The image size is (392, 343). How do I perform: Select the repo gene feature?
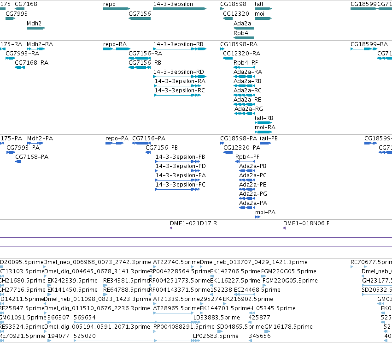117,9
